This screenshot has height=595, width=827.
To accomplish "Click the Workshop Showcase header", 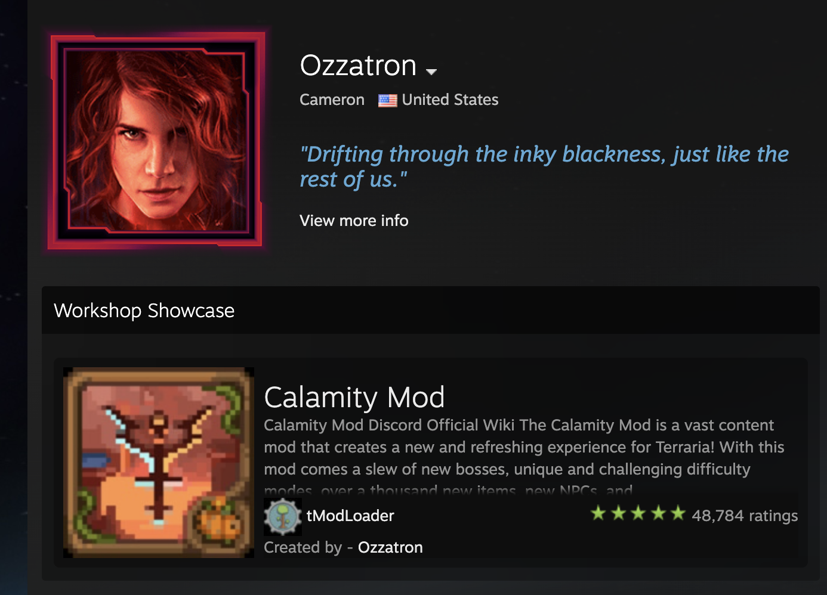I will tap(144, 311).
